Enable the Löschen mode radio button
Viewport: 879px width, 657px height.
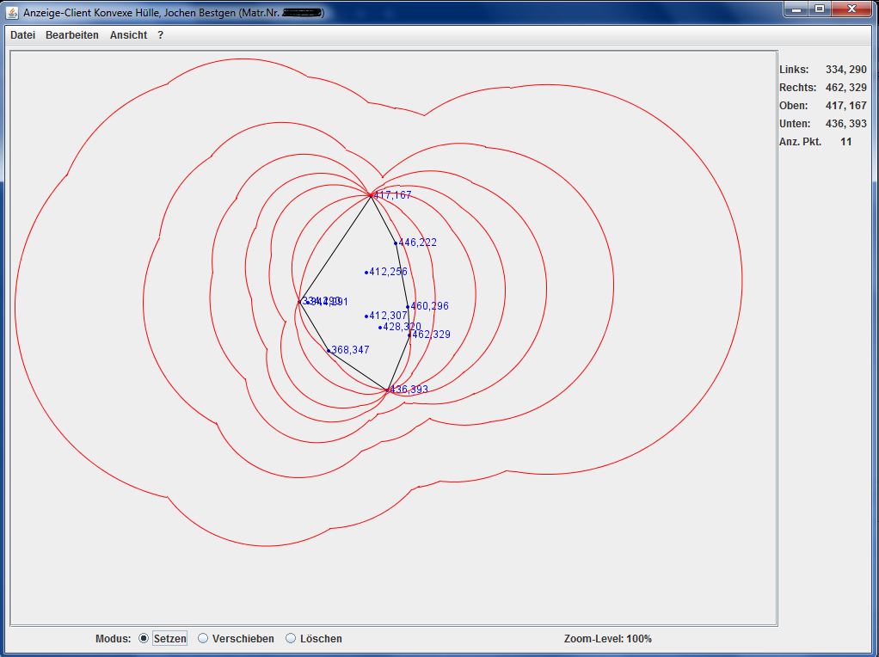[x=291, y=639]
